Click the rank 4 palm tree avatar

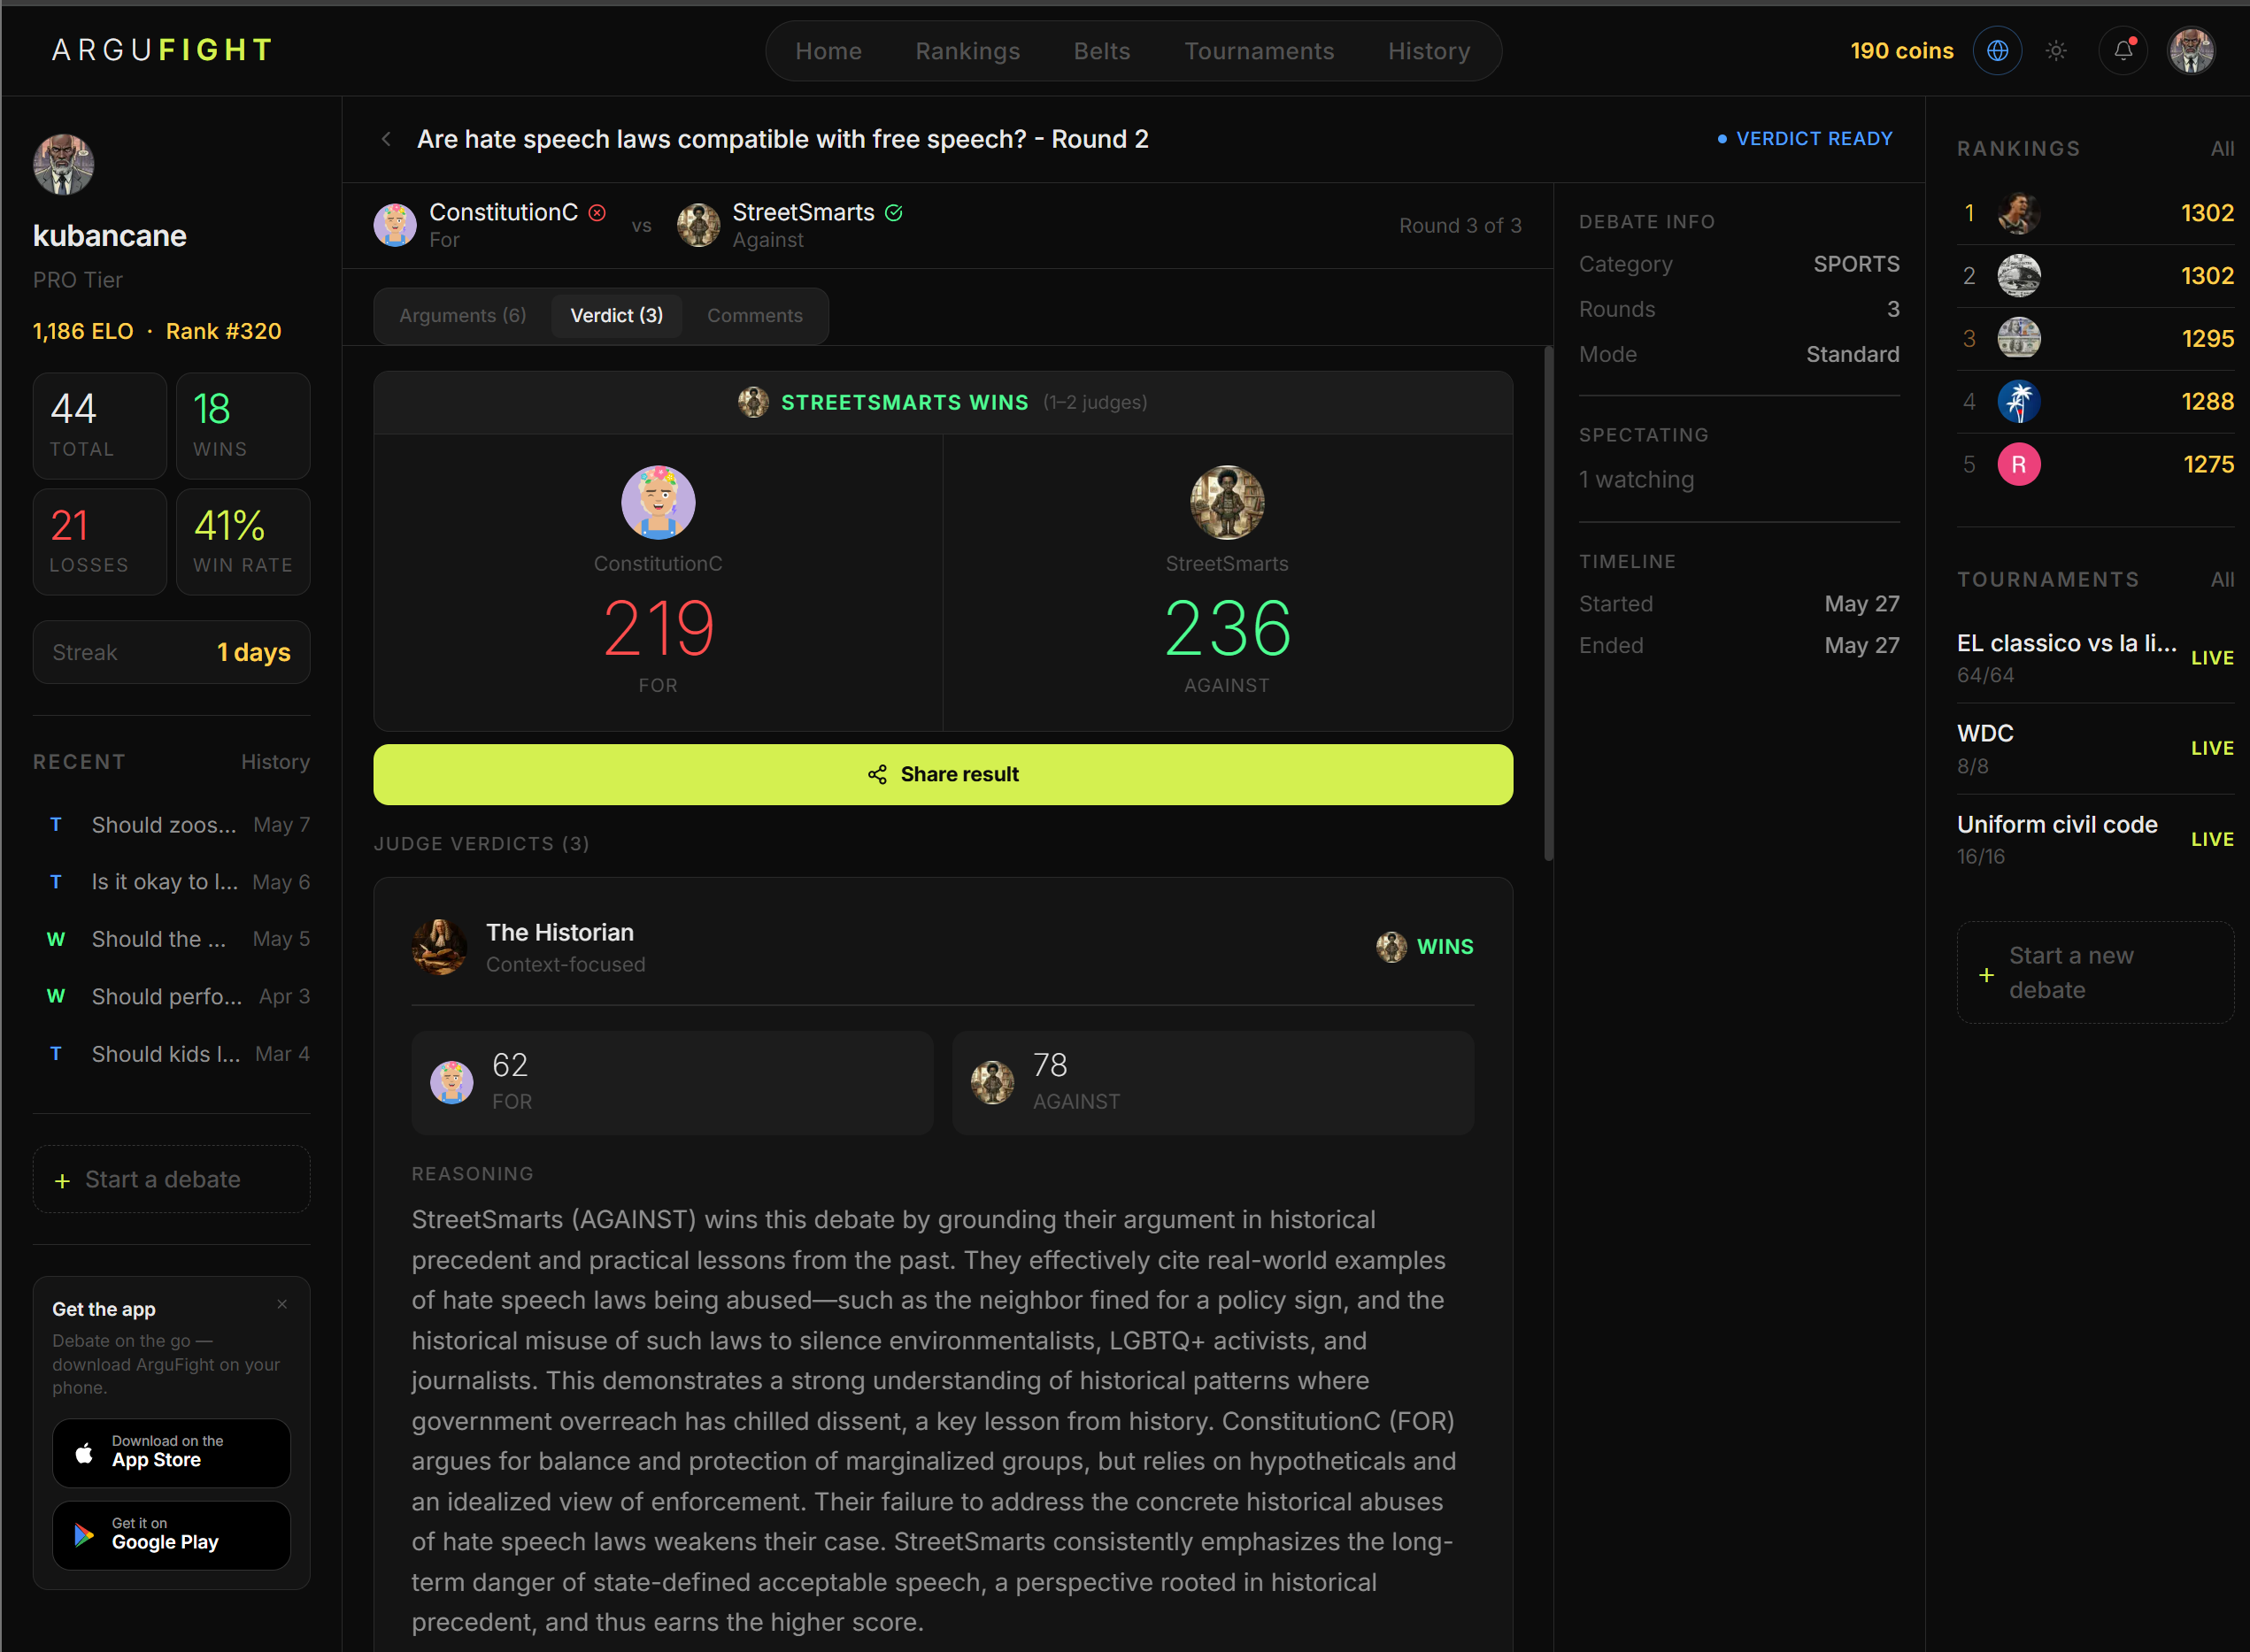tap(2019, 401)
